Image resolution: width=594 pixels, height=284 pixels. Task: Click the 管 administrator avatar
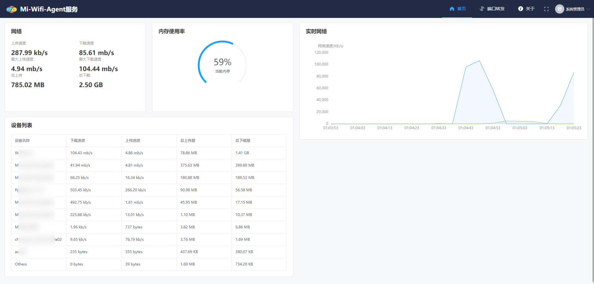point(559,9)
